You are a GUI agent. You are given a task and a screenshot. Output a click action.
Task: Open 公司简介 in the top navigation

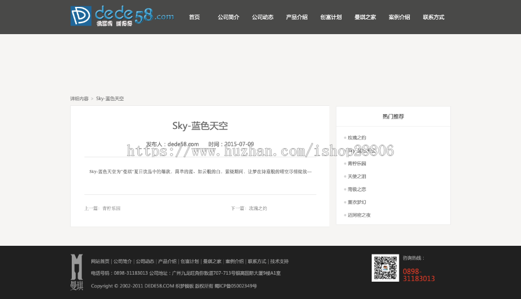(x=229, y=17)
